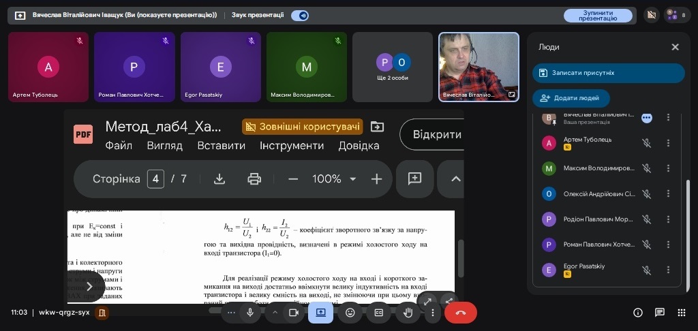698x331 pixels.
Task: Open more options for Egor Pasatskiy row
Action: (x=668, y=270)
